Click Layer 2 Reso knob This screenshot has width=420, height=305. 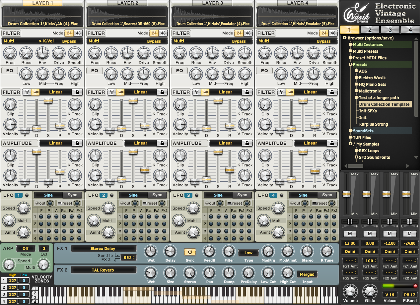[111, 53]
